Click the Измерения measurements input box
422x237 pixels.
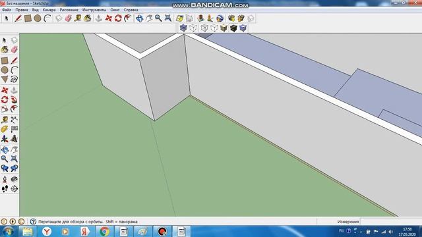pos(390,222)
